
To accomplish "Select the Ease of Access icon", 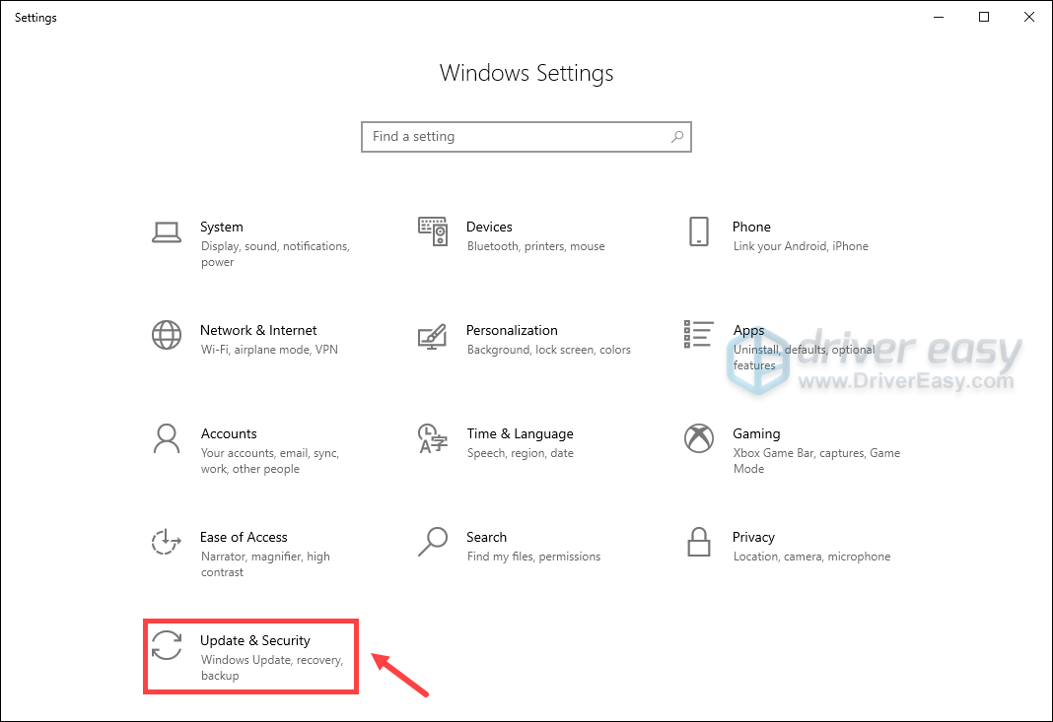I will [167, 542].
